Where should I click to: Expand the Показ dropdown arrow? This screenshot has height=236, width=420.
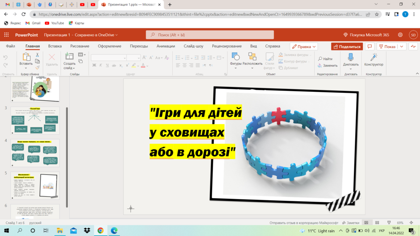(402, 46)
